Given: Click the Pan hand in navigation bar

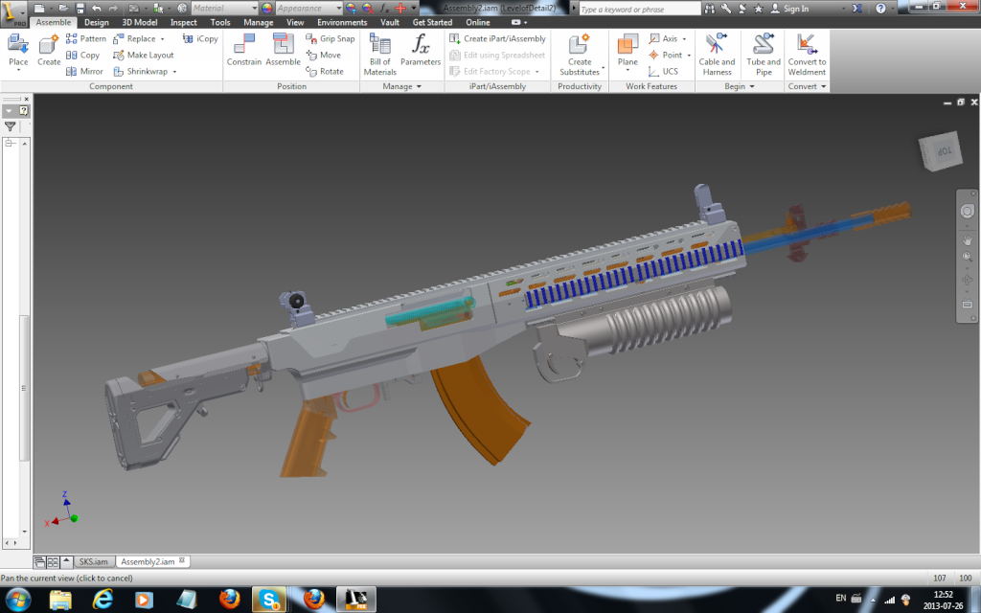Looking at the screenshot, I should point(968,240).
